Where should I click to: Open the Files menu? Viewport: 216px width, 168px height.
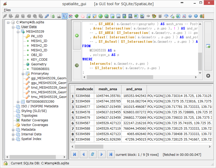(x=7, y=10)
